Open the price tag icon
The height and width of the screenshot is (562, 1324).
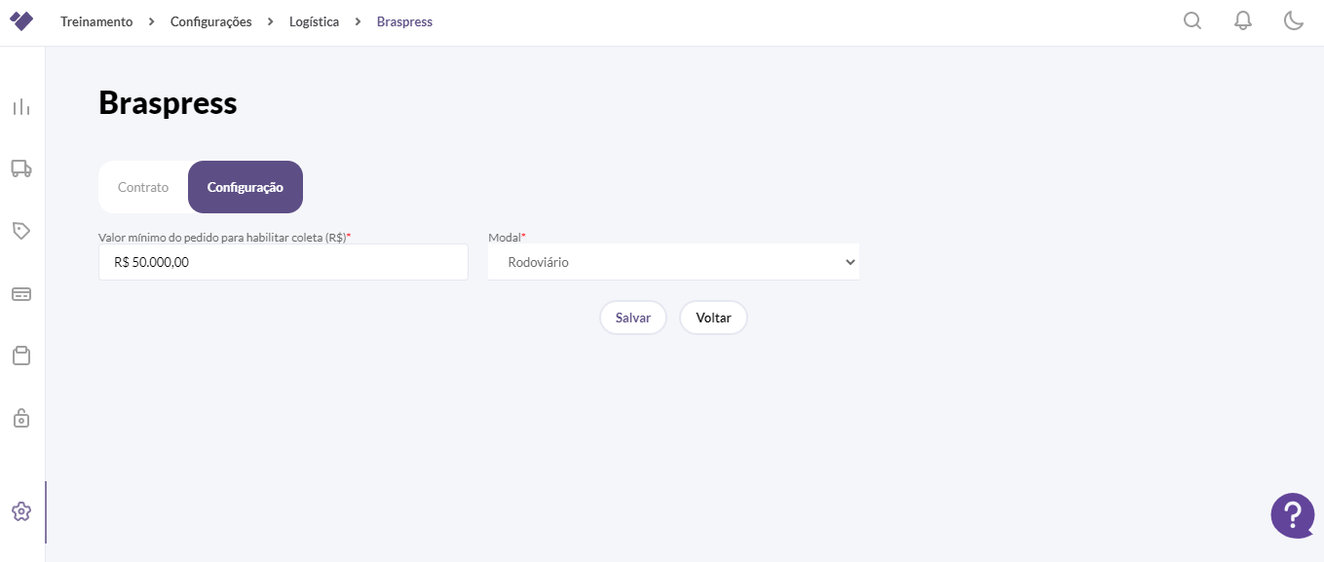click(21, 231)
